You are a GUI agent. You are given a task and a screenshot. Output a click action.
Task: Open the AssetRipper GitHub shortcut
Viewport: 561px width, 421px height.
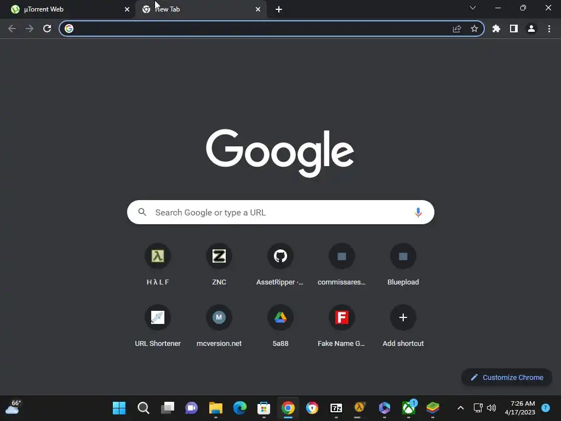pos(280,264)
